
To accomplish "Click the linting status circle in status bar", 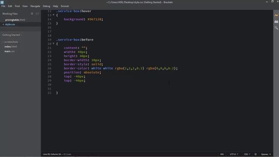I will click(255, 154).
